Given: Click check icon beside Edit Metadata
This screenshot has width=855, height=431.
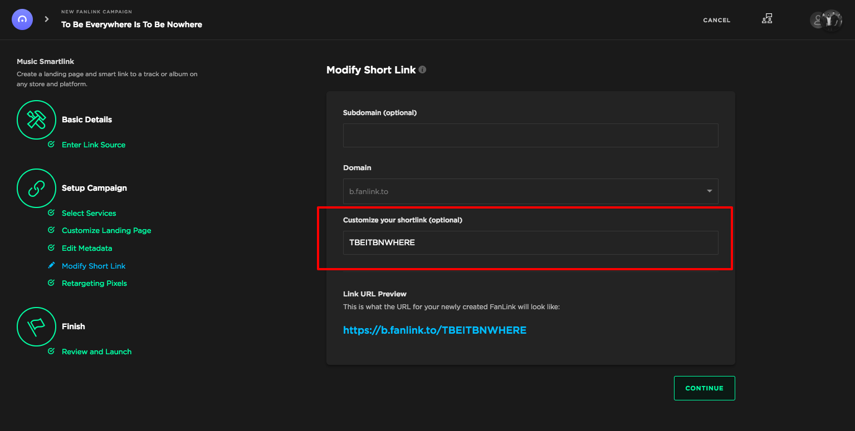Looking at the screenshot, I should pos(51,248).
